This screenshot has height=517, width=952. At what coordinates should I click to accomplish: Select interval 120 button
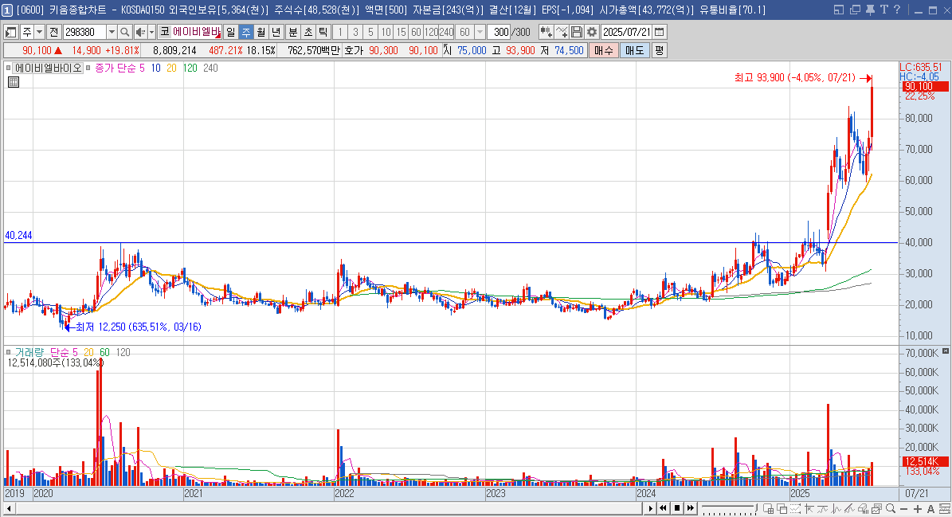(x=432, y=32)
